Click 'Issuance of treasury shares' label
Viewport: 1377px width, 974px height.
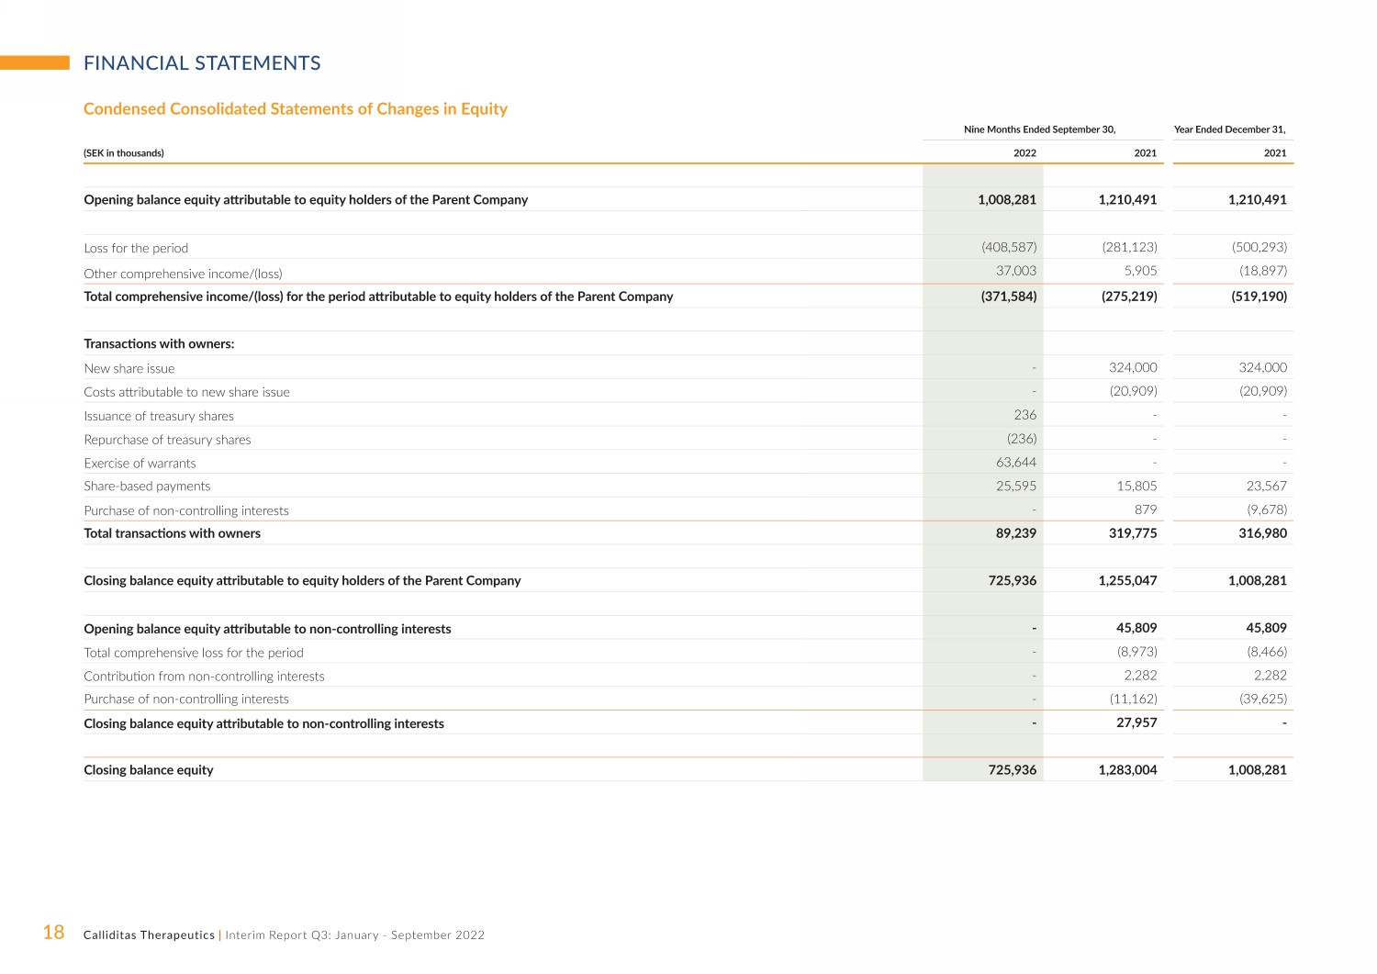coord(159,416)
